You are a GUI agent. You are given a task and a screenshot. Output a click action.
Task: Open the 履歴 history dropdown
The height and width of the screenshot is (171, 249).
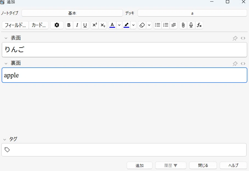tap(171, 166)
